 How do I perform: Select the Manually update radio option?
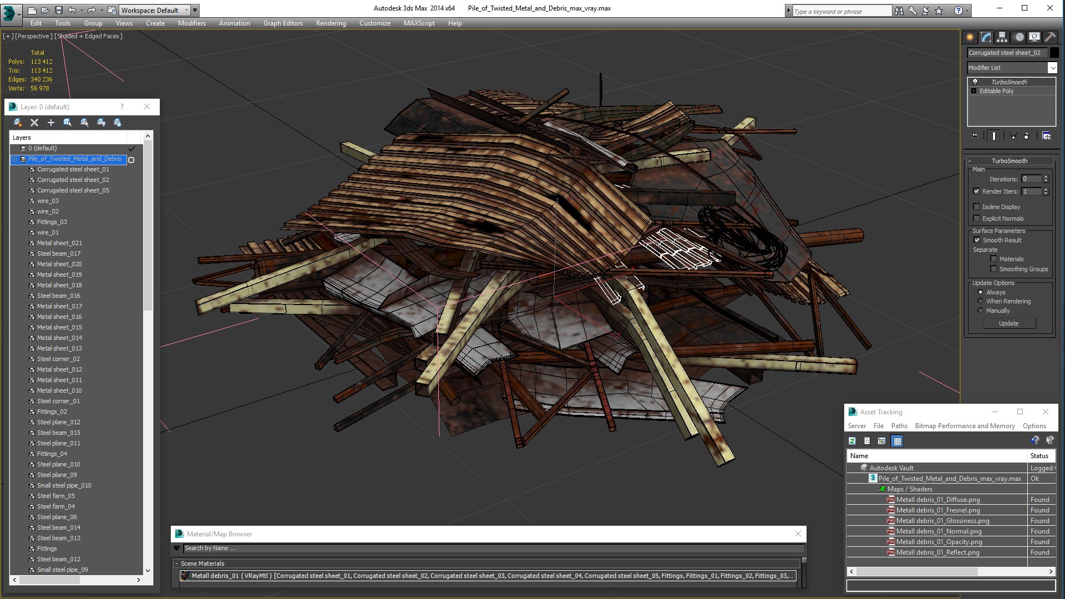(980, 311)
